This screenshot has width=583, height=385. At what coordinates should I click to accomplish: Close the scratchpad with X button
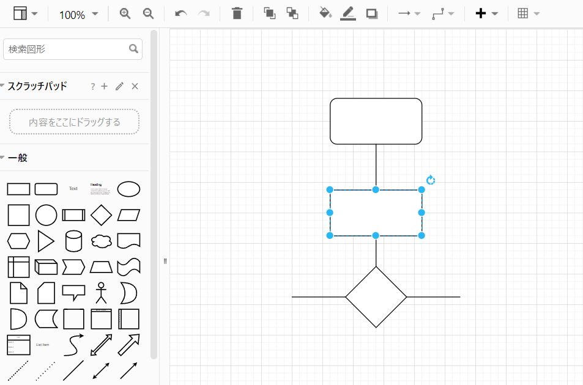[x=135, y=86]
